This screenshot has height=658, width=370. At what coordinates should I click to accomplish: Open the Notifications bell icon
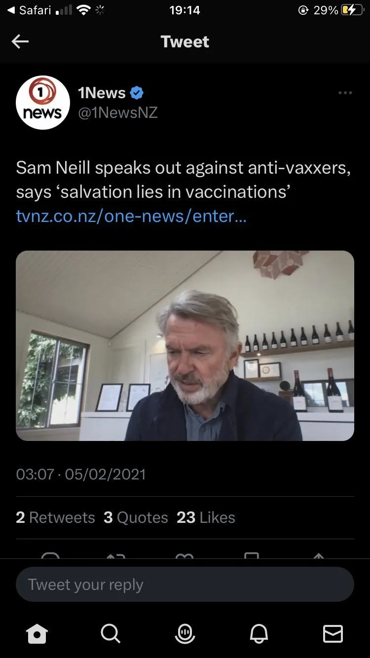(x=259, y=635)
